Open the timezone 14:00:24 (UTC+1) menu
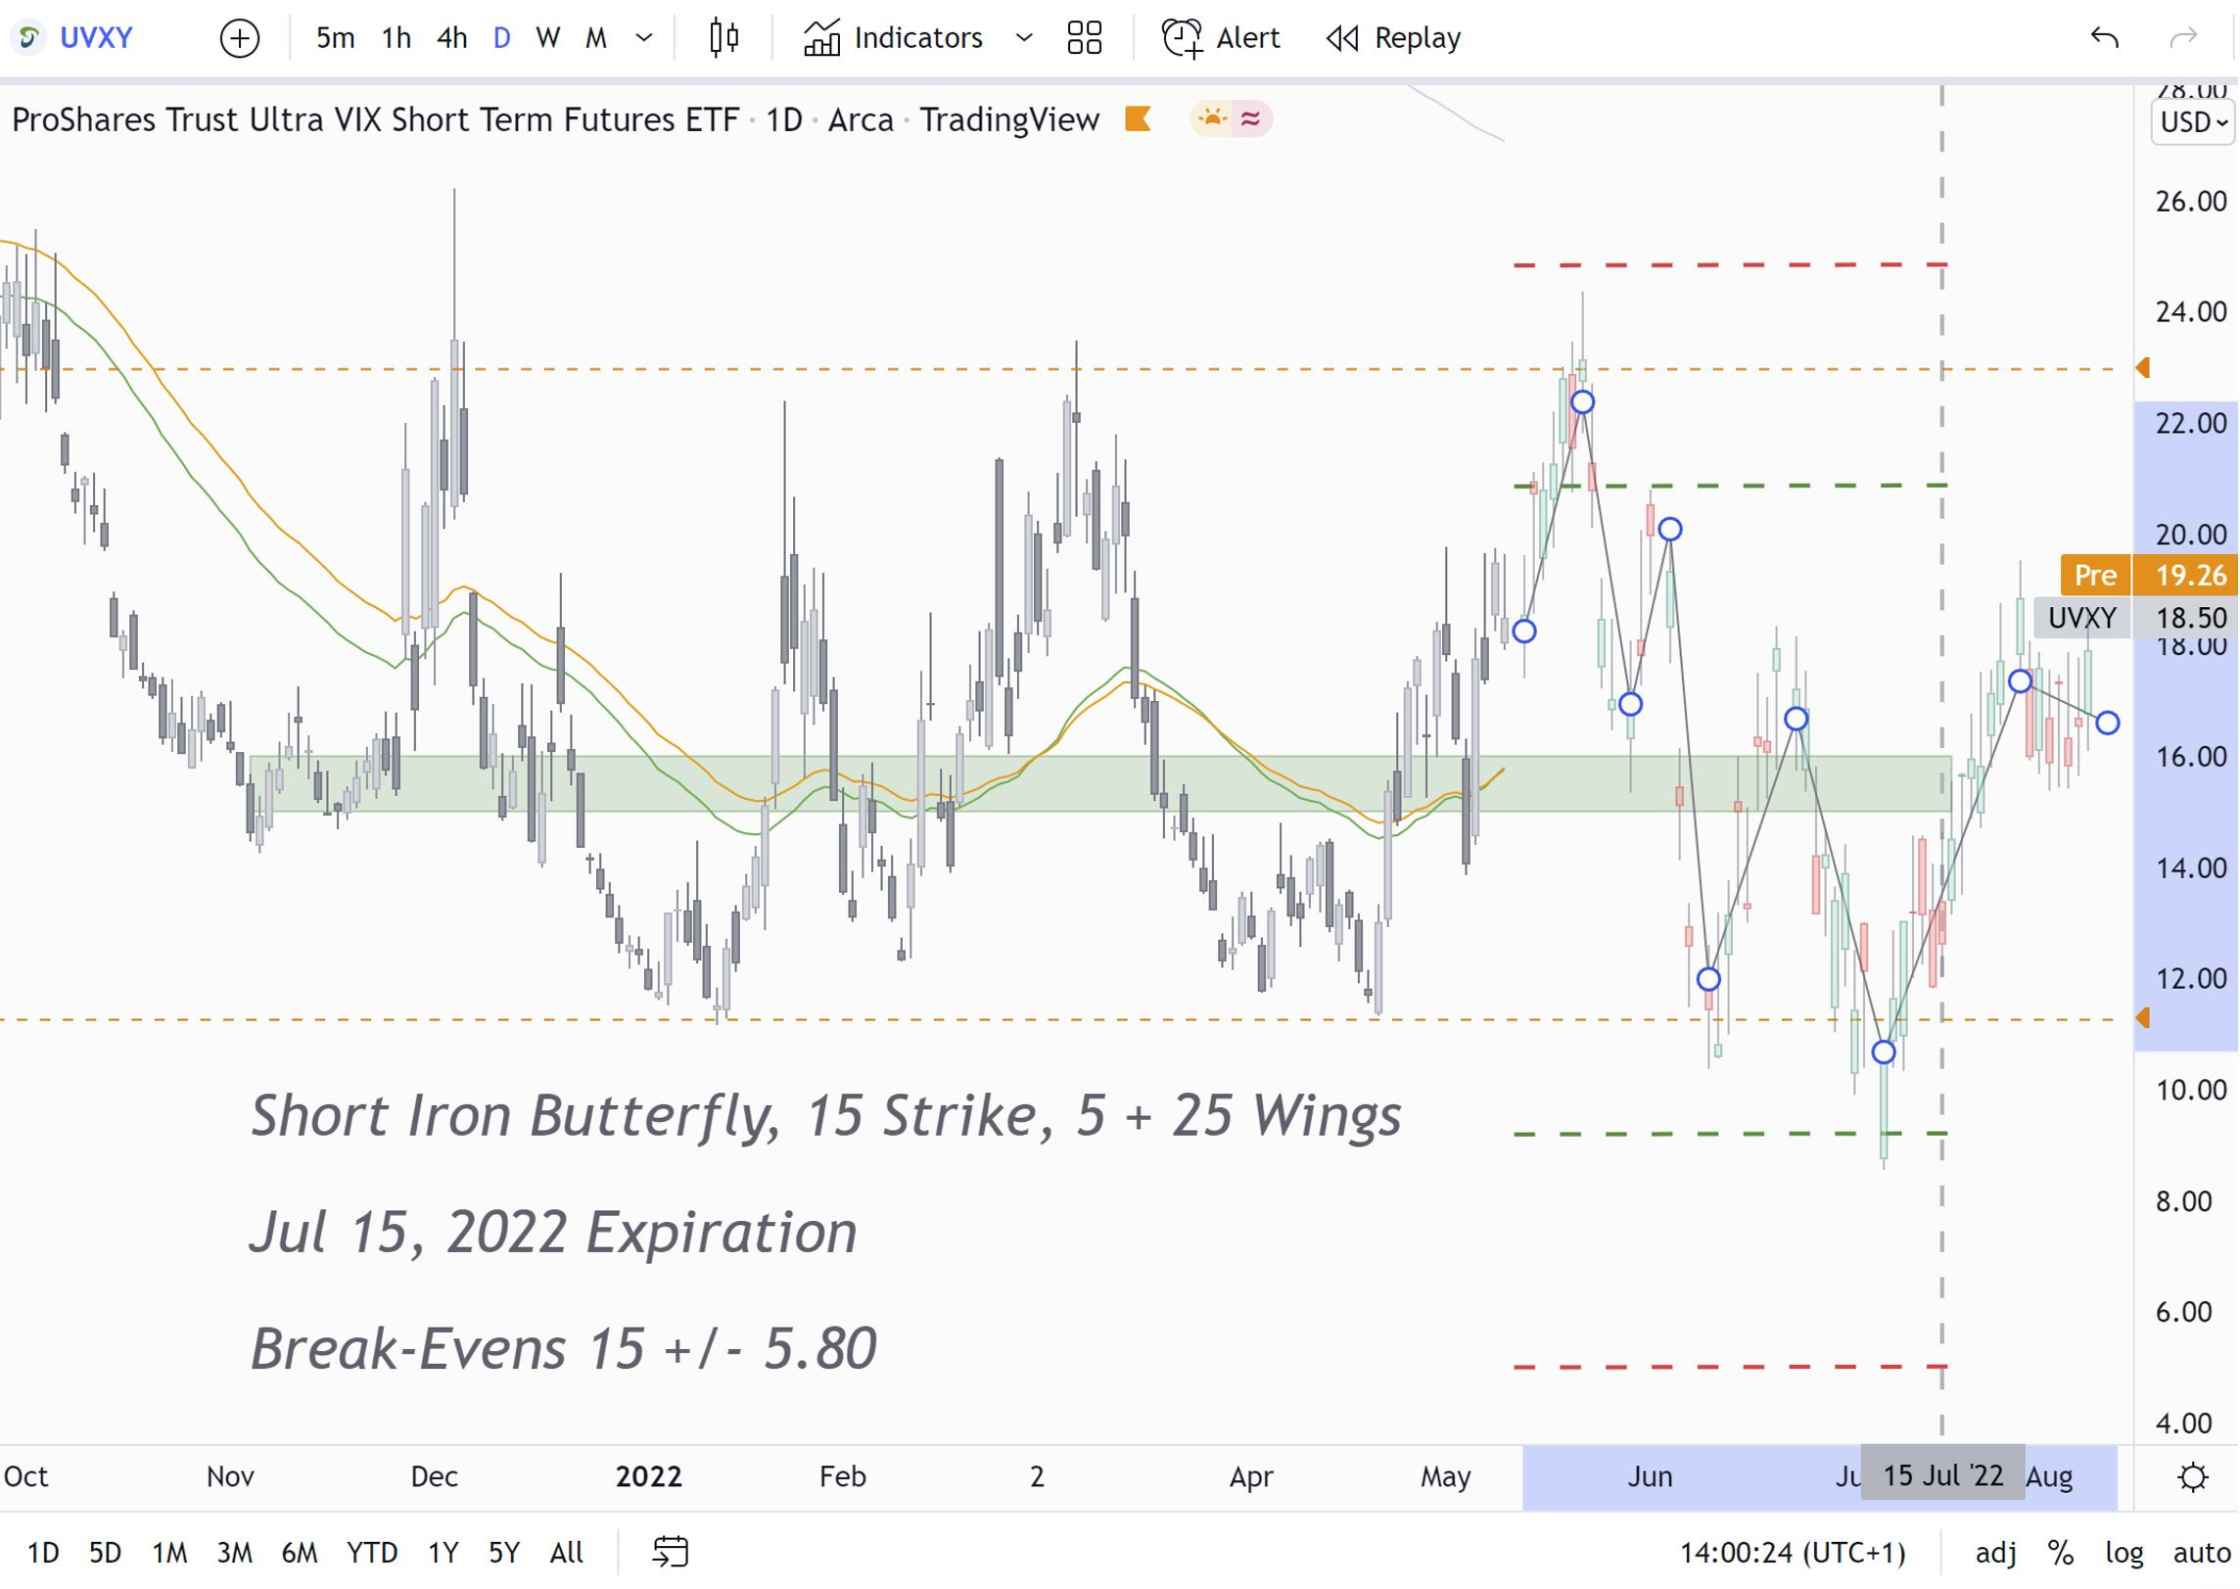 1794,1553
